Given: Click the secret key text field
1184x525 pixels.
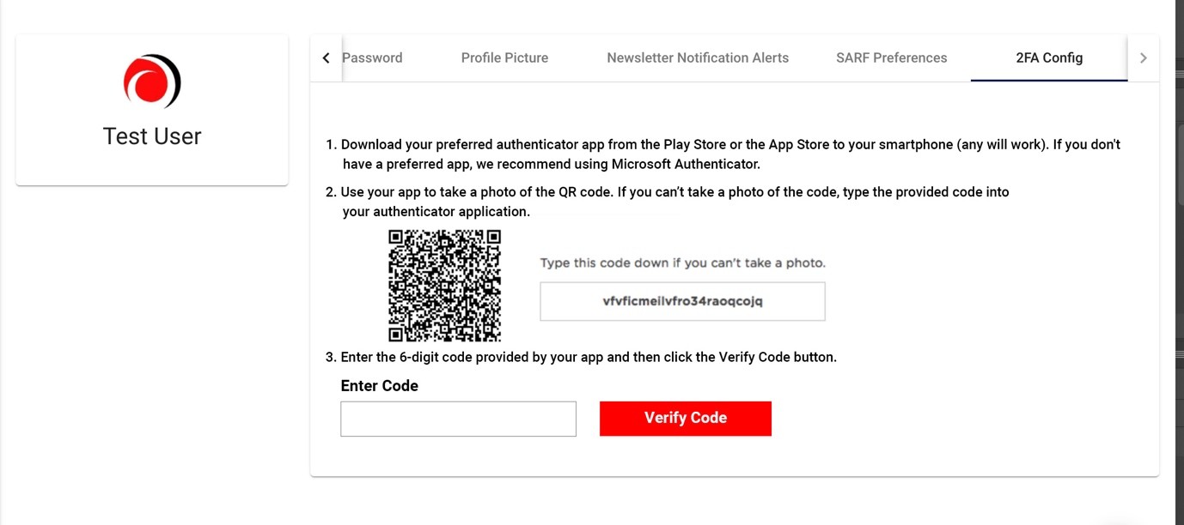Looking at the screenshot, I should click(x=682, y=302).
